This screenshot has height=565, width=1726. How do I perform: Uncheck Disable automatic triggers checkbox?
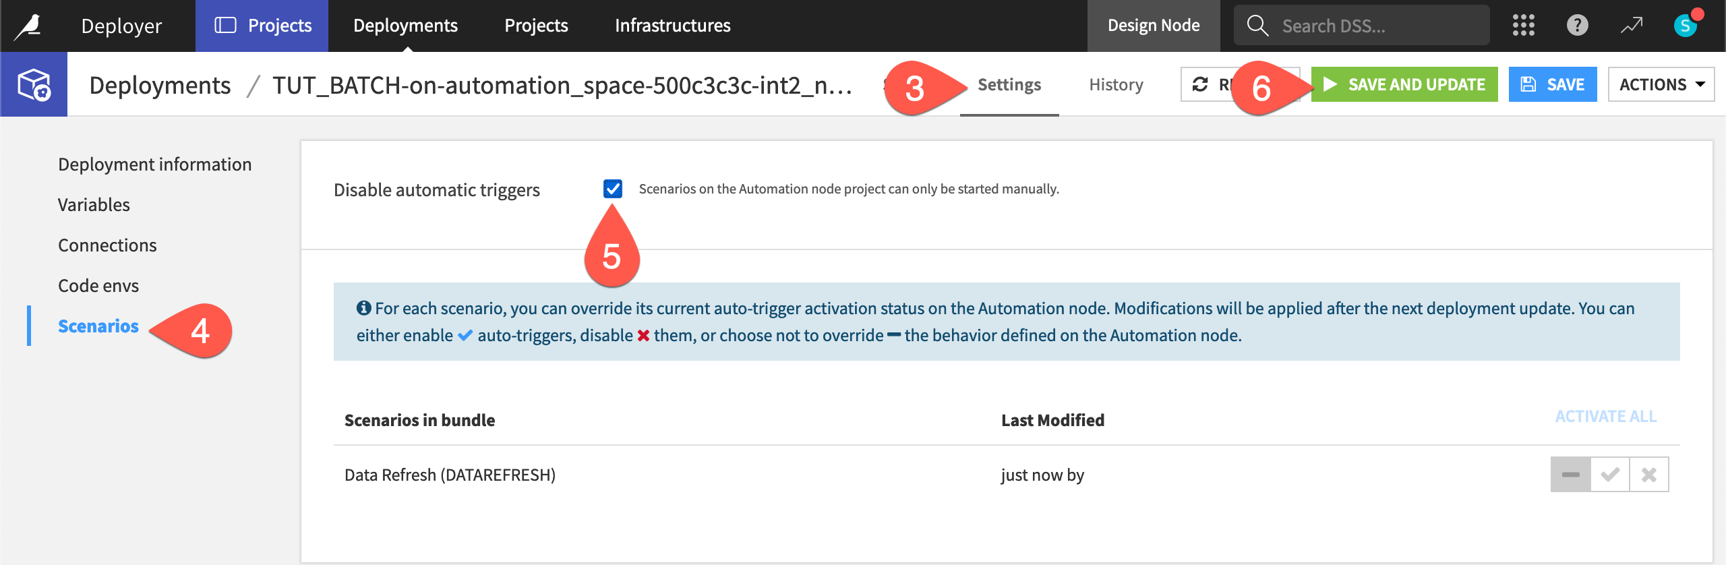[613, 189]
